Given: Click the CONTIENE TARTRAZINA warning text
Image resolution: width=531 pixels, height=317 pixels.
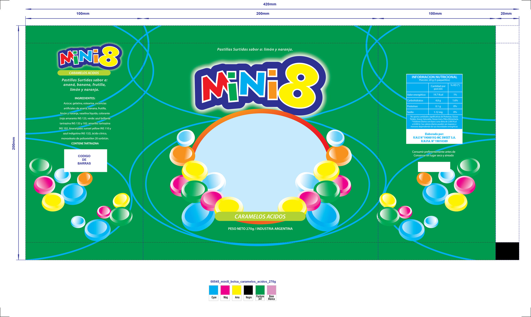Looking at the screenshot, I should [85, 143].
